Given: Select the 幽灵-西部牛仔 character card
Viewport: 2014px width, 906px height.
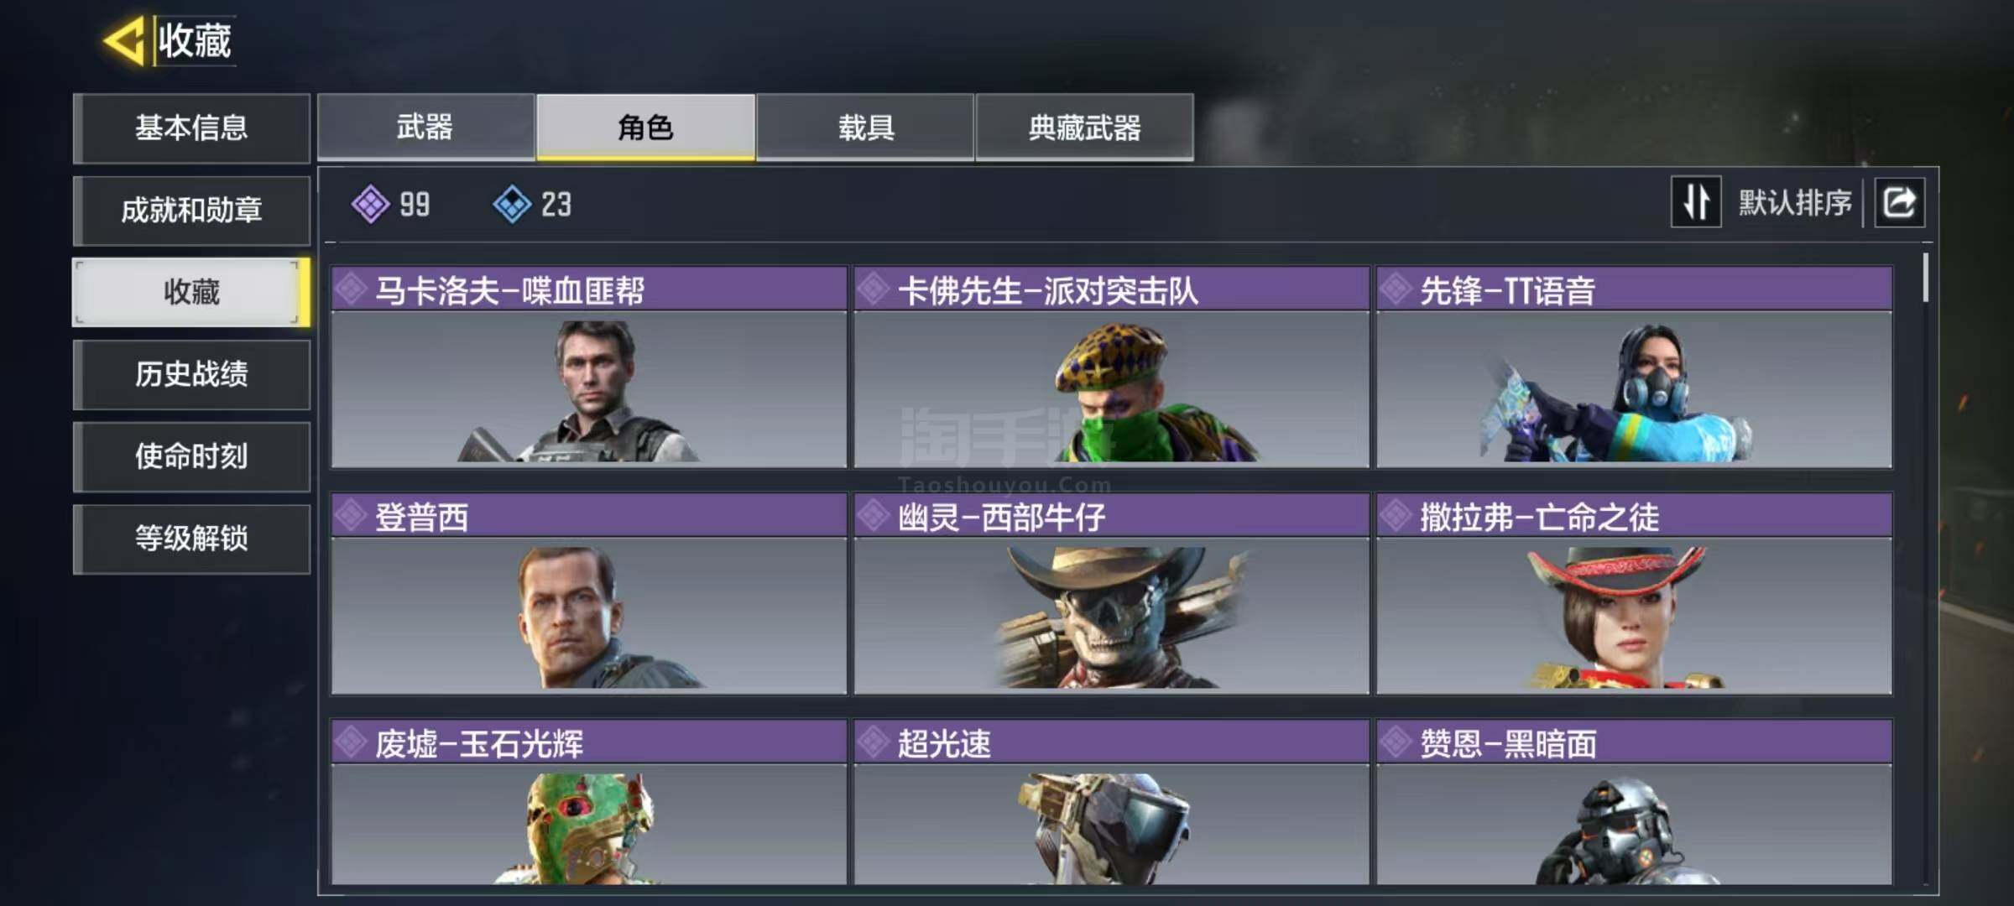Looking at the screenshot, I should (x=1111, y=594).
